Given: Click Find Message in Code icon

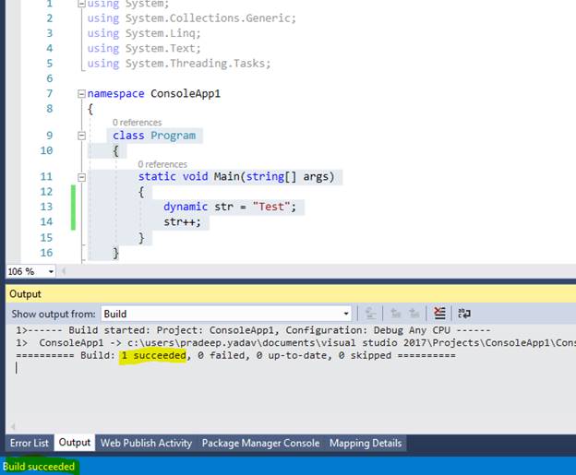Looking at the screenshot, I should (371, 314).
